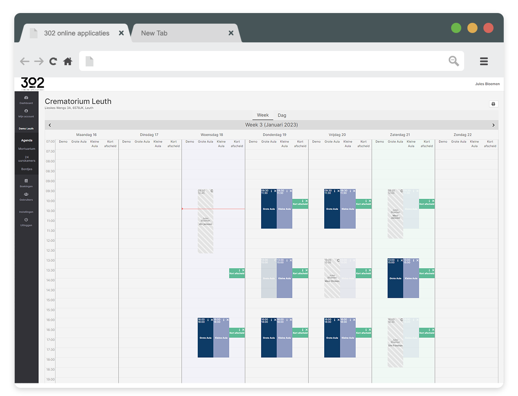Show info for Thursday 09:30 Grote Aula slot
518x396 pixels.
pyautogui.click(x=271, y=191)
